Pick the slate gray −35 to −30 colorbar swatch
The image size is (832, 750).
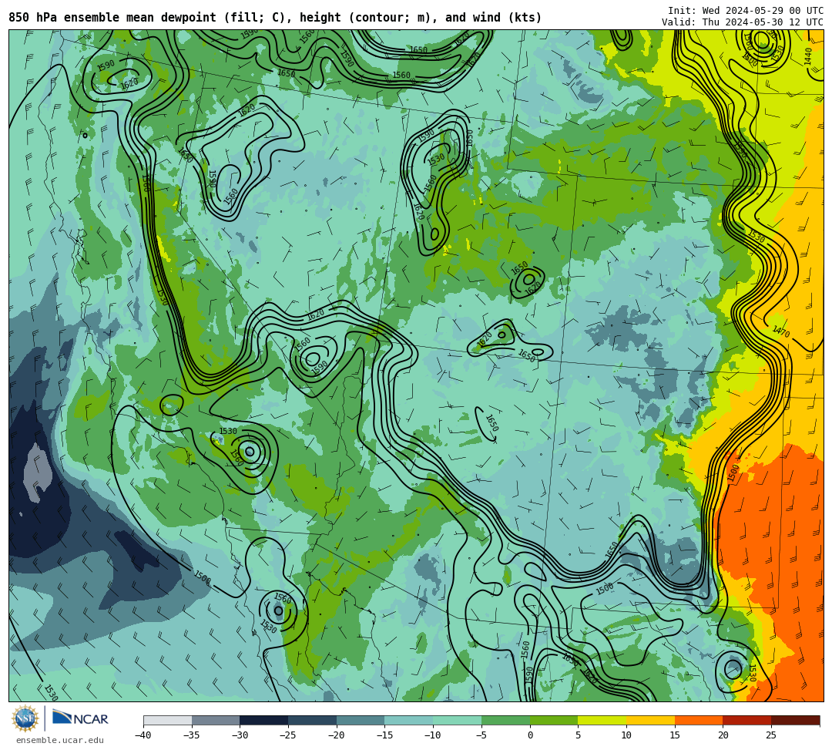216,720
